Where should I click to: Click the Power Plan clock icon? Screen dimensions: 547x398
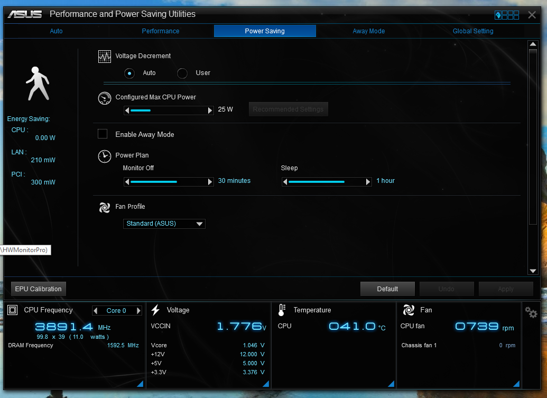pyautogui.click(x=105, y=156)
